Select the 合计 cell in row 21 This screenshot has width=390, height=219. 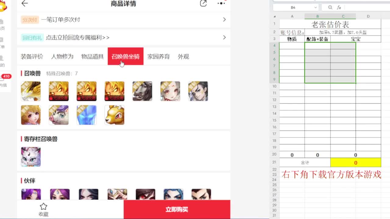[x=305, y=162]
